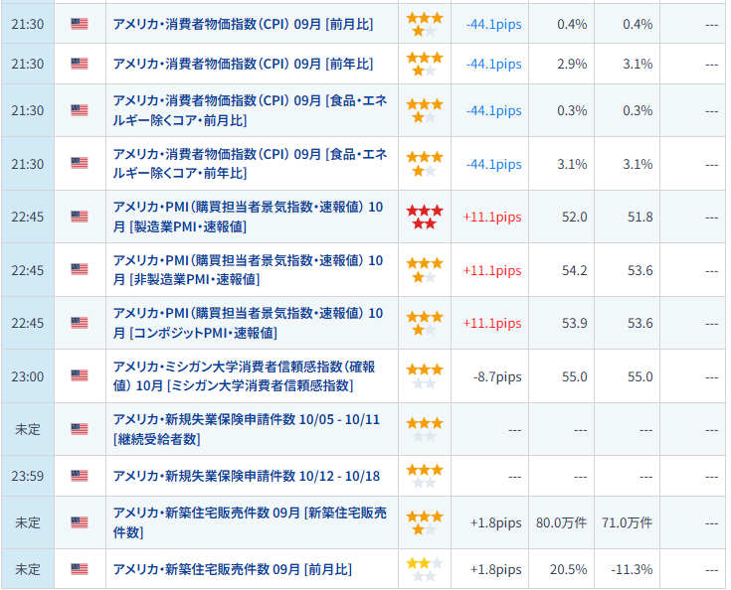
Task: Open 新築住宅販売件数 09月 [前月比] link
Action: [x=232, y=569]
